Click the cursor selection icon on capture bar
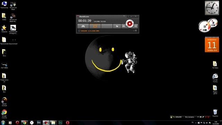The width and height of the screenshot is (222, 125). (171, 117)
